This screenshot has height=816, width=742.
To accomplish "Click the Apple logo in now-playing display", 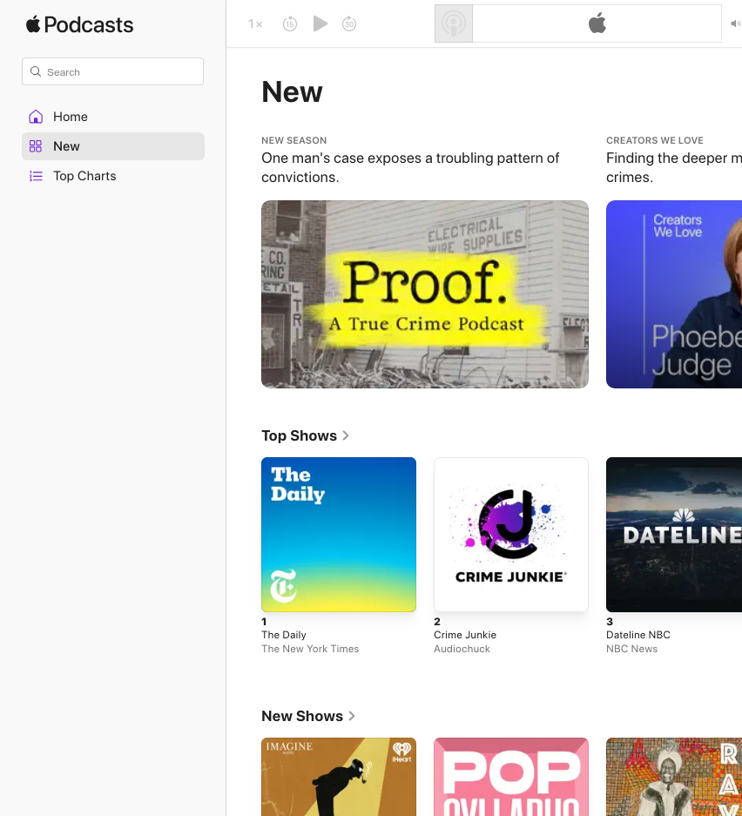I will [x=597, y=24].
